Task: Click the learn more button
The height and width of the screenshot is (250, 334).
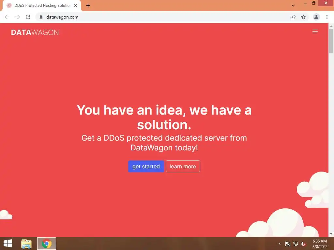Action: (x=183, y=166)
